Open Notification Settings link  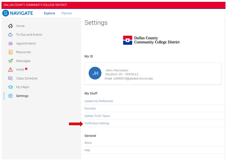coord(97,123)
